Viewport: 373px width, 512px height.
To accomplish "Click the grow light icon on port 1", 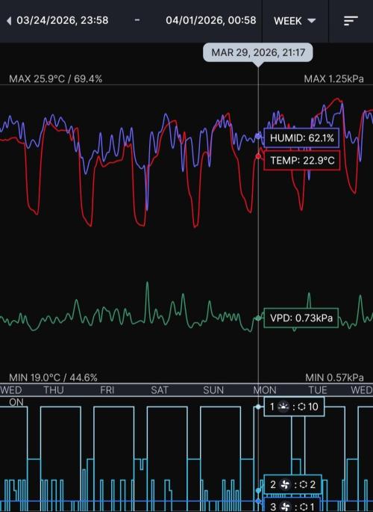I will (x=283, y=407).
